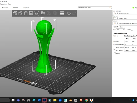The image size is (137, 103).
Task: Click the X Scale factors field
Action: tap(128, 47)
